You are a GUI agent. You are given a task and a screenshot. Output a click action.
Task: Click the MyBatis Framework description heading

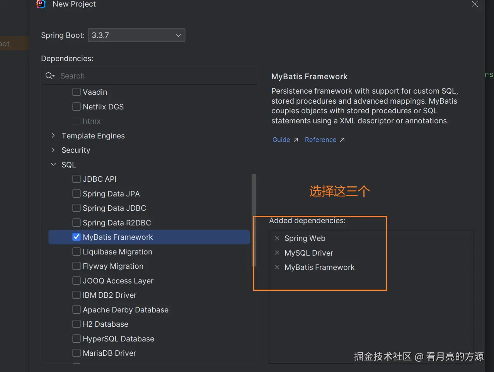coord(309,77)
